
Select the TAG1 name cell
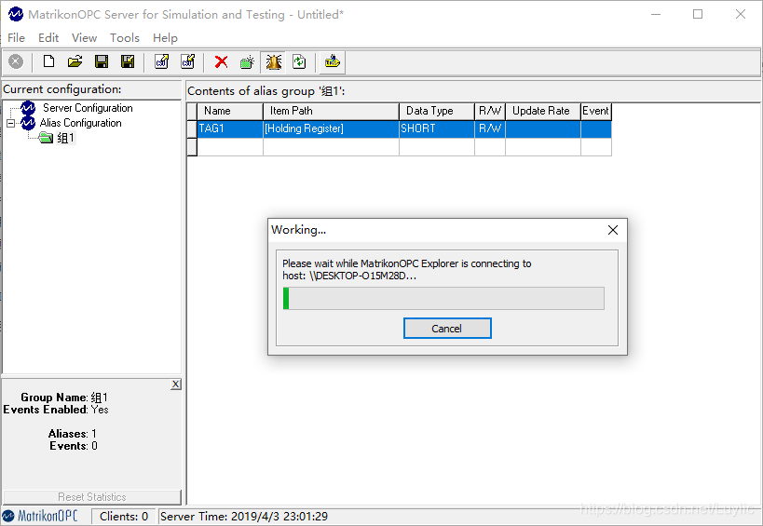pos(230,128)
